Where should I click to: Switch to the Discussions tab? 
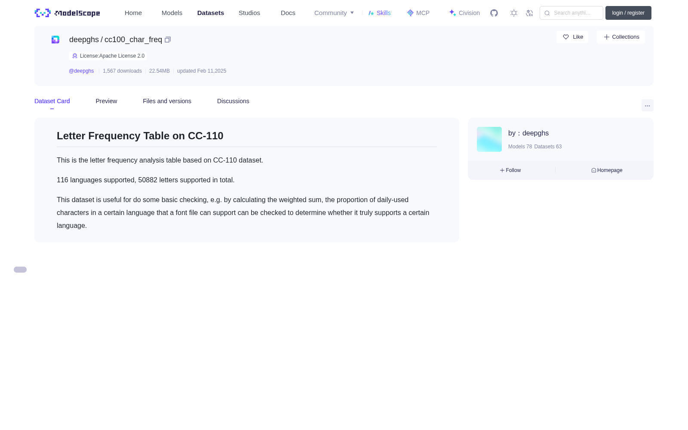[x=233, y=101]
